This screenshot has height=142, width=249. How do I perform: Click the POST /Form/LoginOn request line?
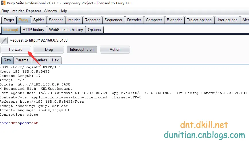[30, 67]
